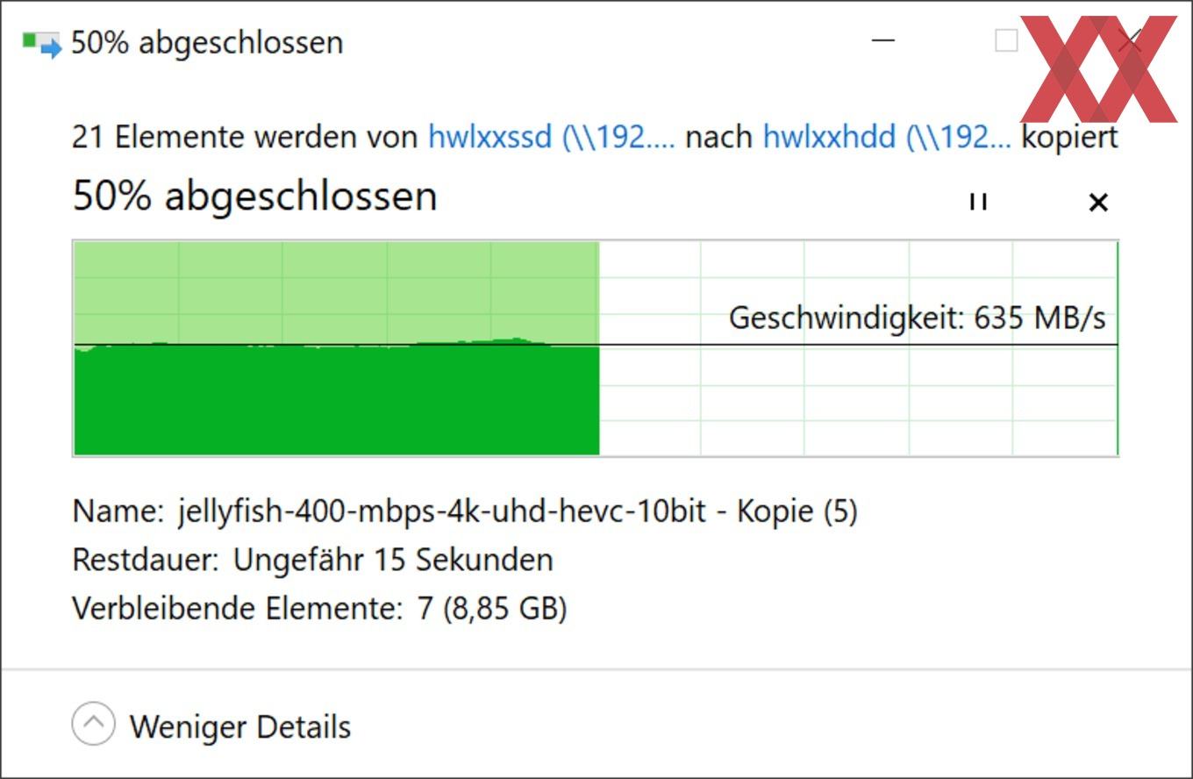Click the window title '50% abgeschlossen'
1193x779 pixels.
click(x=207, y=42)
